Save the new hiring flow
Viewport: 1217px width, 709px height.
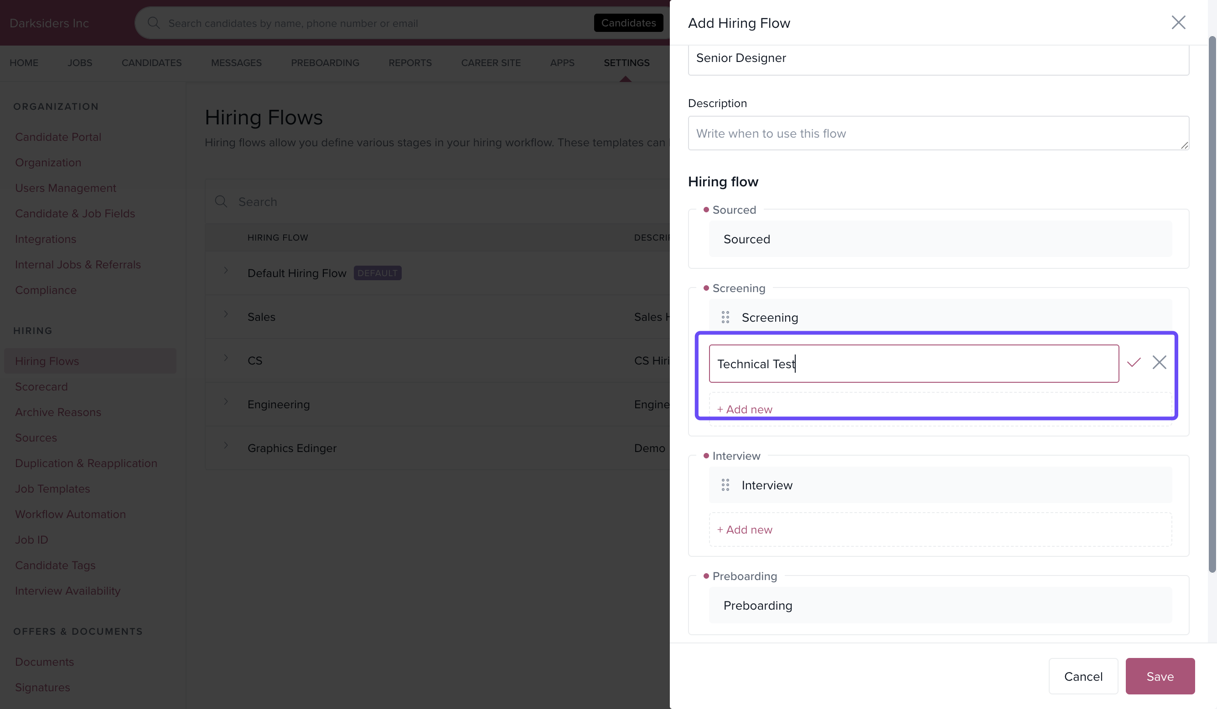[1160, 676]
